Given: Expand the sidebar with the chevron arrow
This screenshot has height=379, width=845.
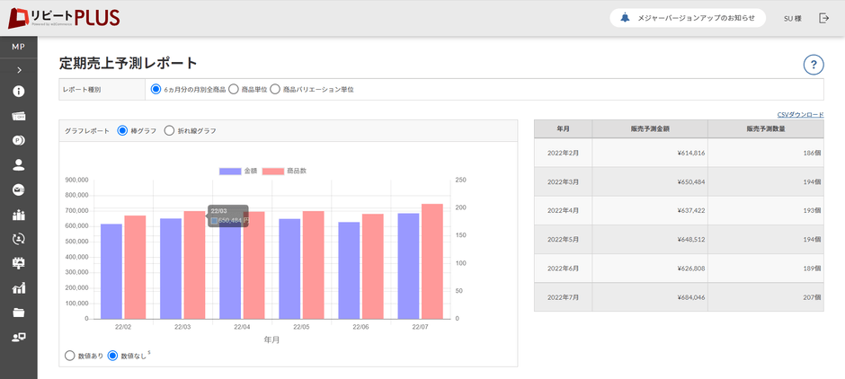Looking at the screenshot, I should (x=18, y=69).
